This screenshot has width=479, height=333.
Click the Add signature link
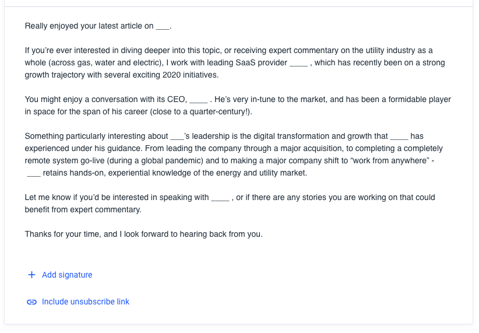click(x=67, y=275)
